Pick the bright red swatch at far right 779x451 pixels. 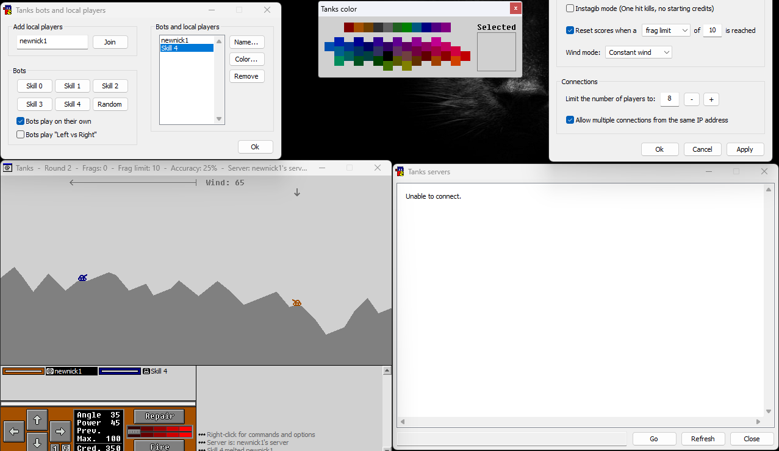tap(465, 56)
